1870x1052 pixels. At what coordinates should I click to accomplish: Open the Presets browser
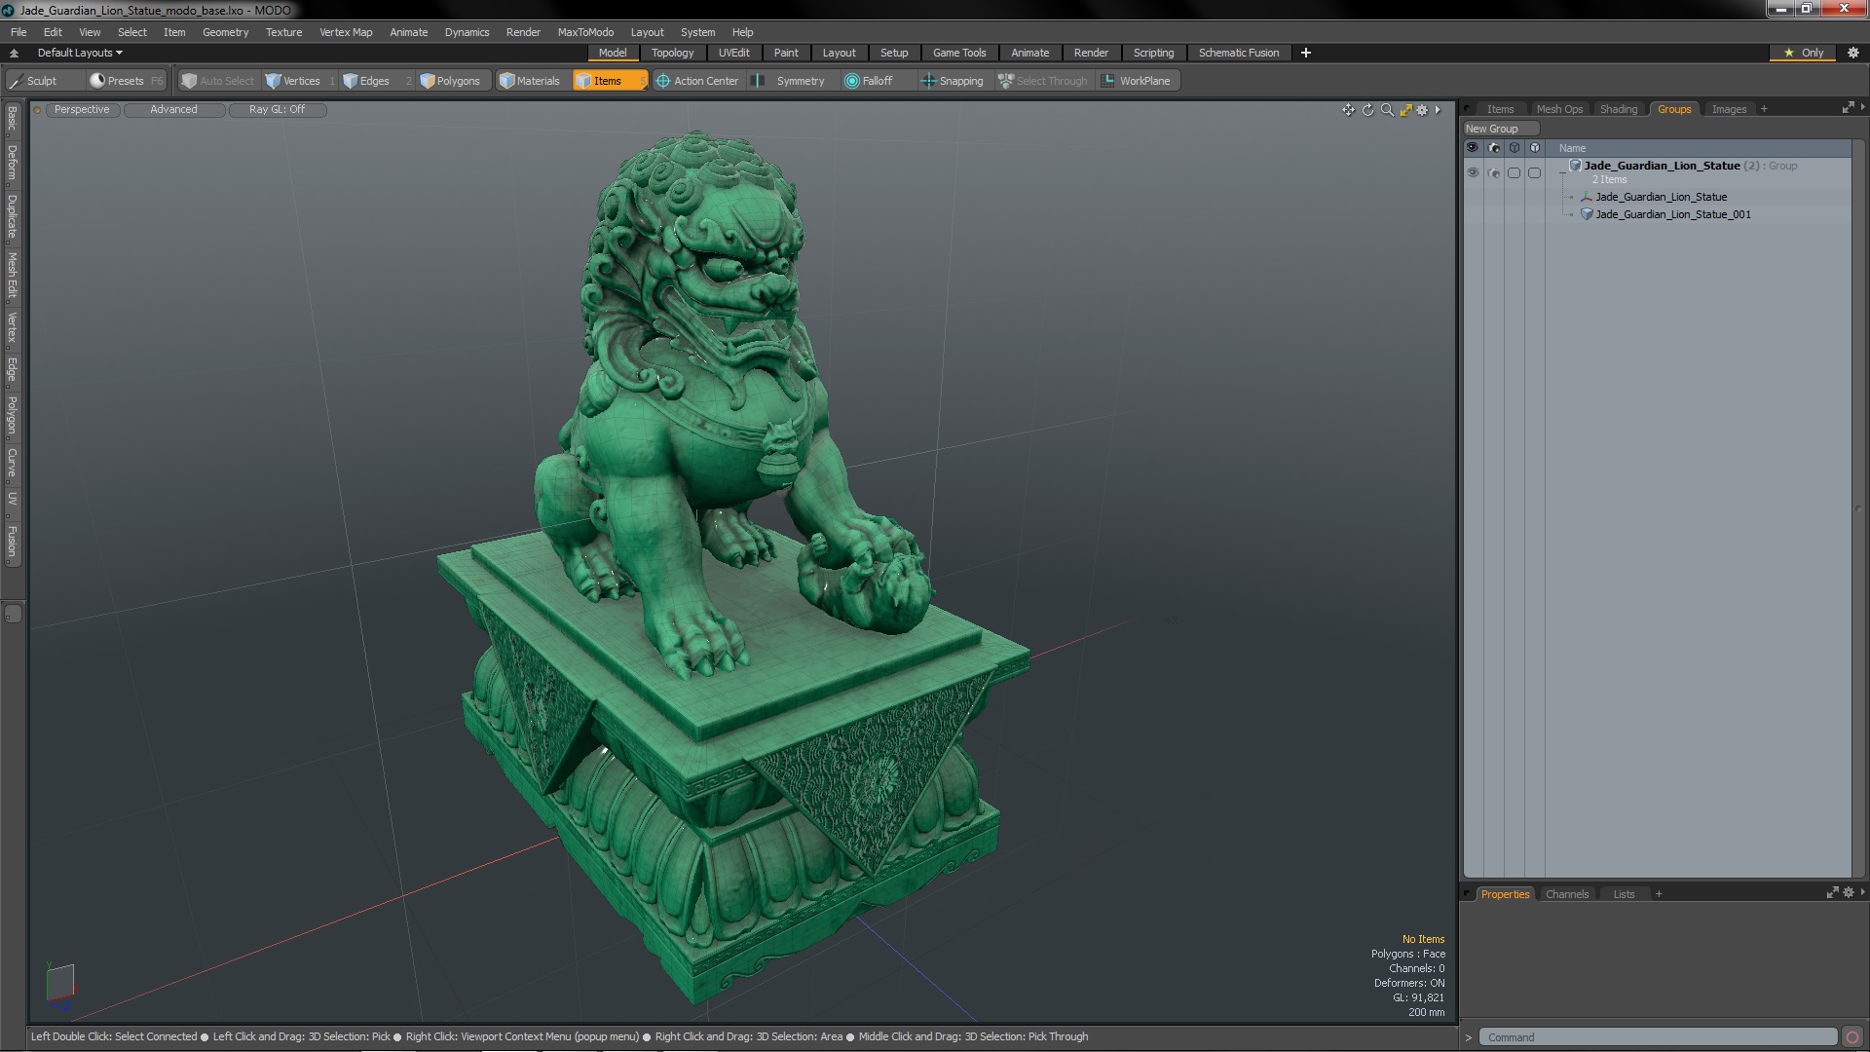point(126,81)
